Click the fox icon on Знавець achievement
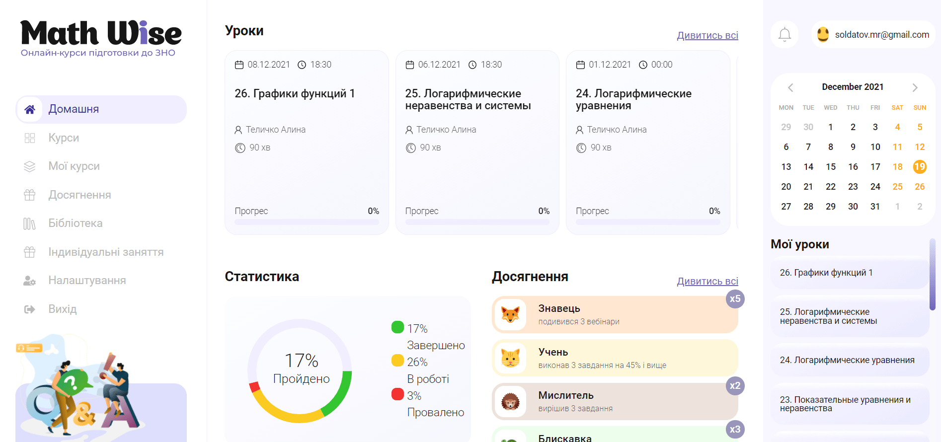 [510, 315]
